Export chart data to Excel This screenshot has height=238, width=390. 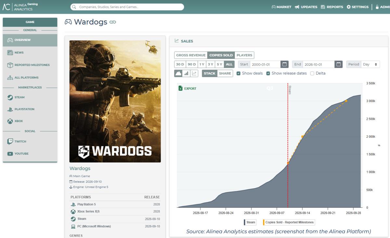coord(188,88)
